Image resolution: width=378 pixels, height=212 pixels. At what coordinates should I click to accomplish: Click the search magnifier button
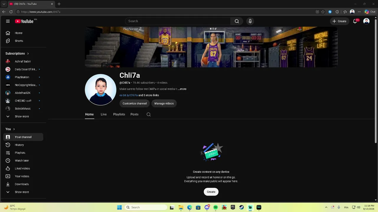[237, 21]
